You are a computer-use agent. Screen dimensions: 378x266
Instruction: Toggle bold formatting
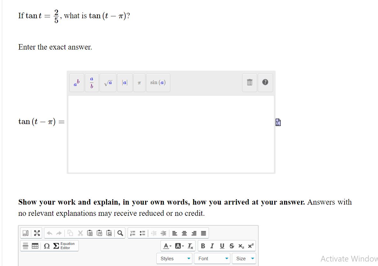click(x=203, y=246)
